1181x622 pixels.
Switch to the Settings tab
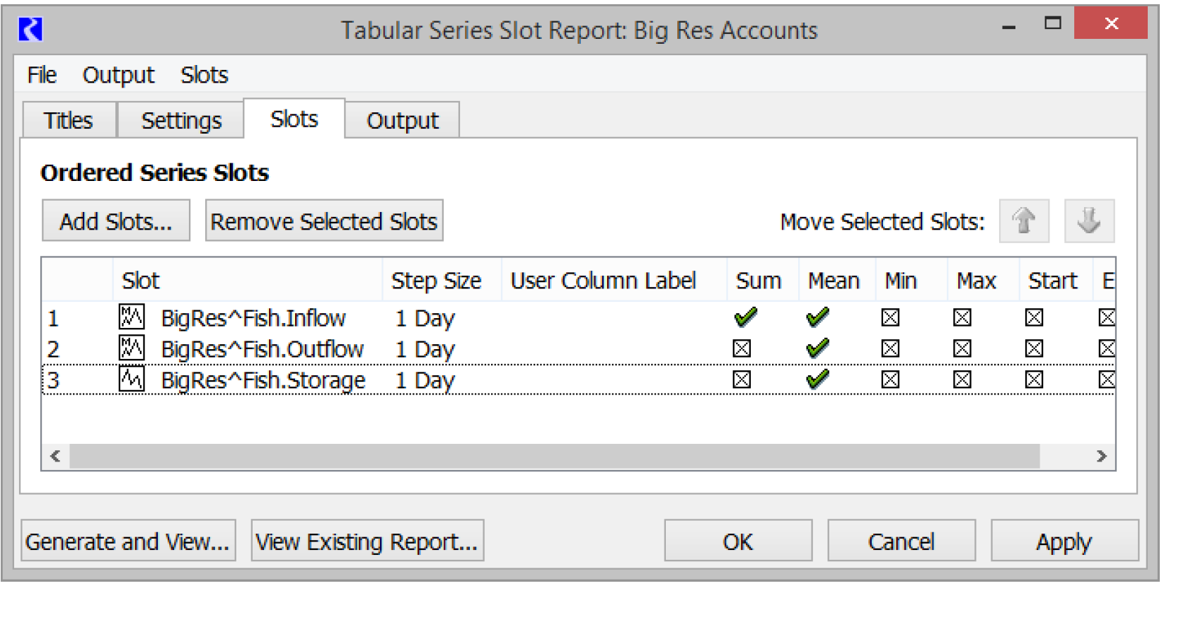181,121
